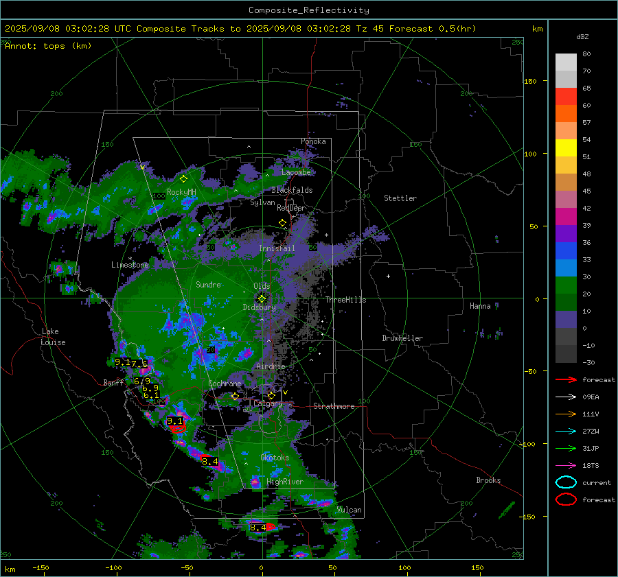Screen dimensions: 618x577
Task: Click the Okotoks label
Action: [275, 458]
